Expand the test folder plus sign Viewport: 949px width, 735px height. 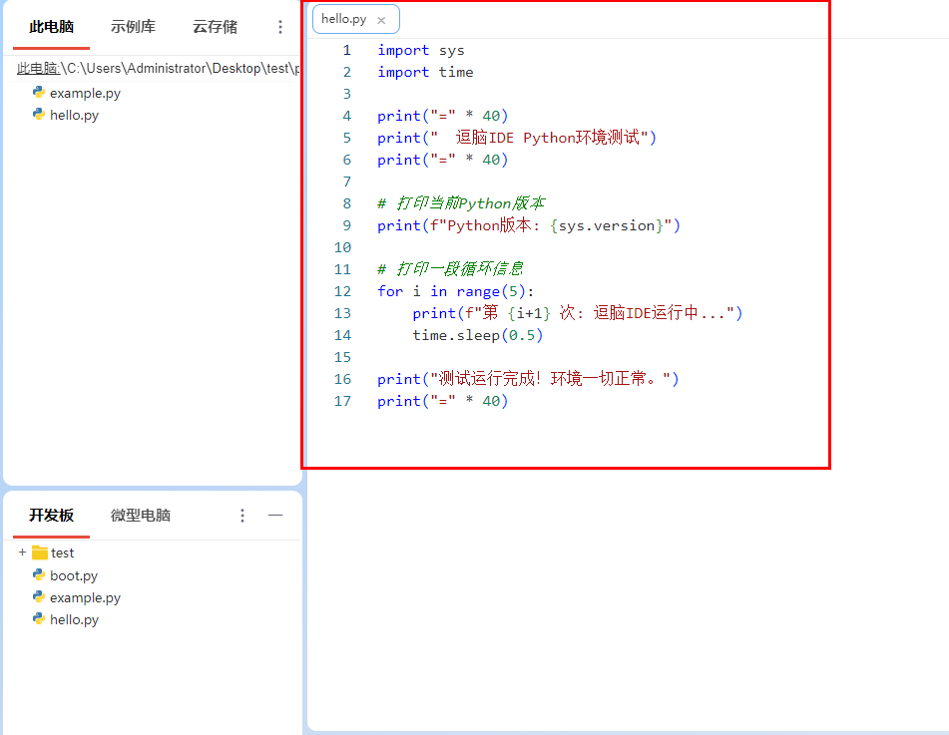click(22, 552)
